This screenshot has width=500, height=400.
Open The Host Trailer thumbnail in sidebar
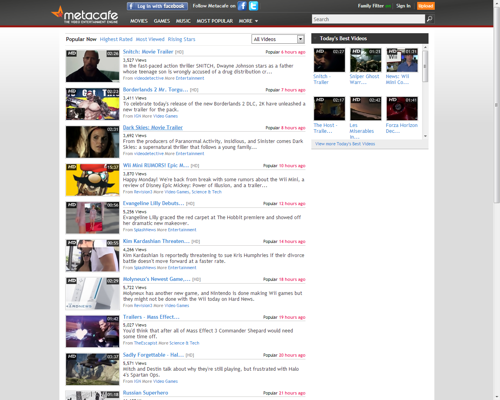pyautogui.click(x=329, y=109)
